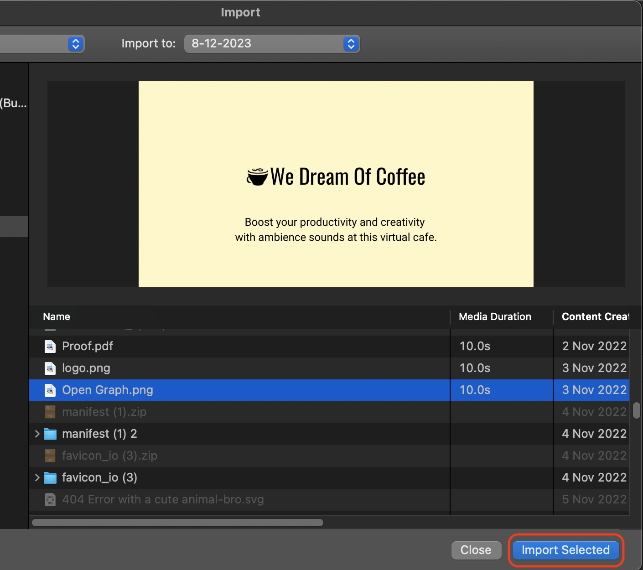The image size is (643, 570).
Task: Click the logo.png file icon
Action: point(50,368)
